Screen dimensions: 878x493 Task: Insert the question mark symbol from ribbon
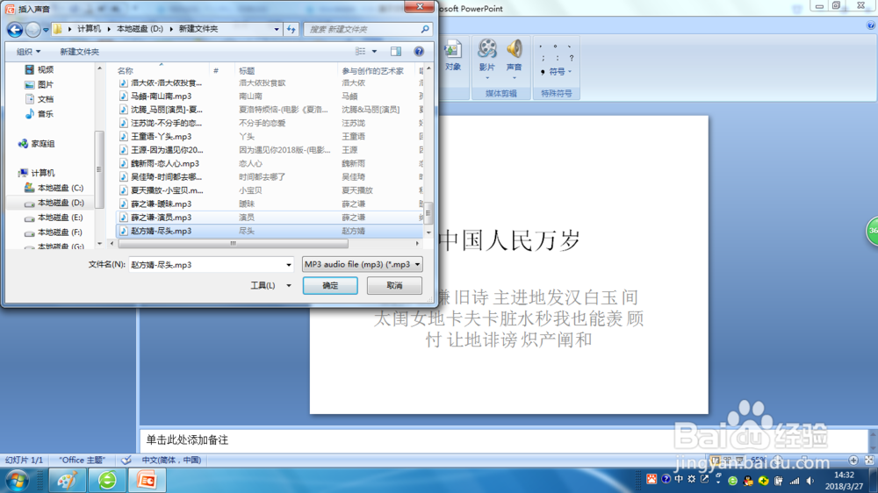click(x=572, y=58)
